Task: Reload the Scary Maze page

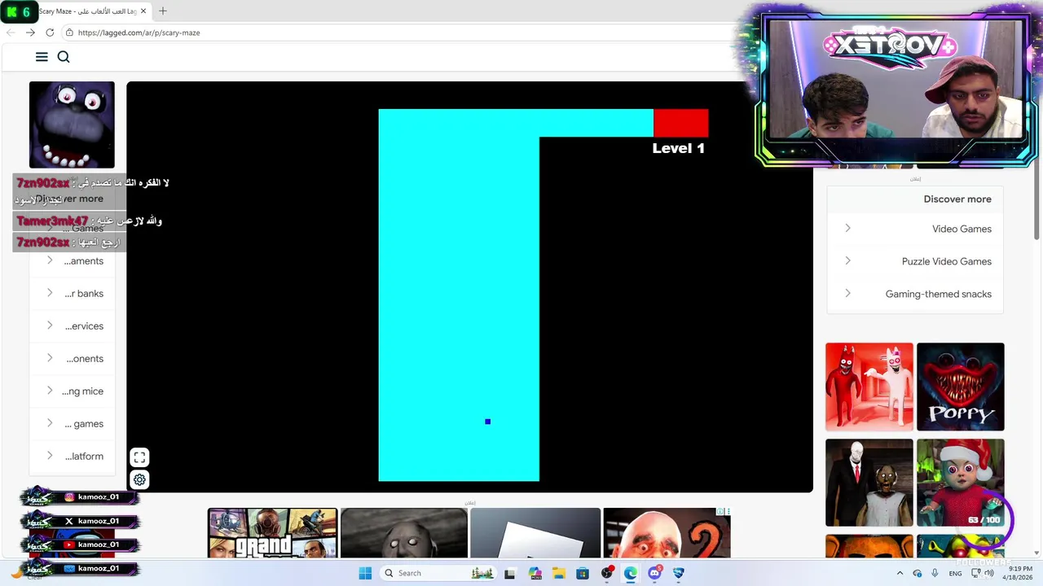Action: [50, 33]
